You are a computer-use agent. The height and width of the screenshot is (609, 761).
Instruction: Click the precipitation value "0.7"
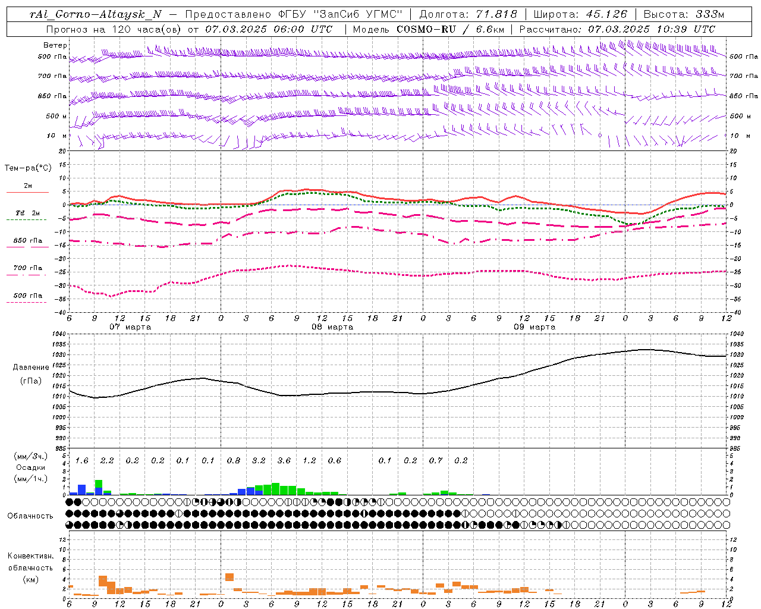coord(436,460)
